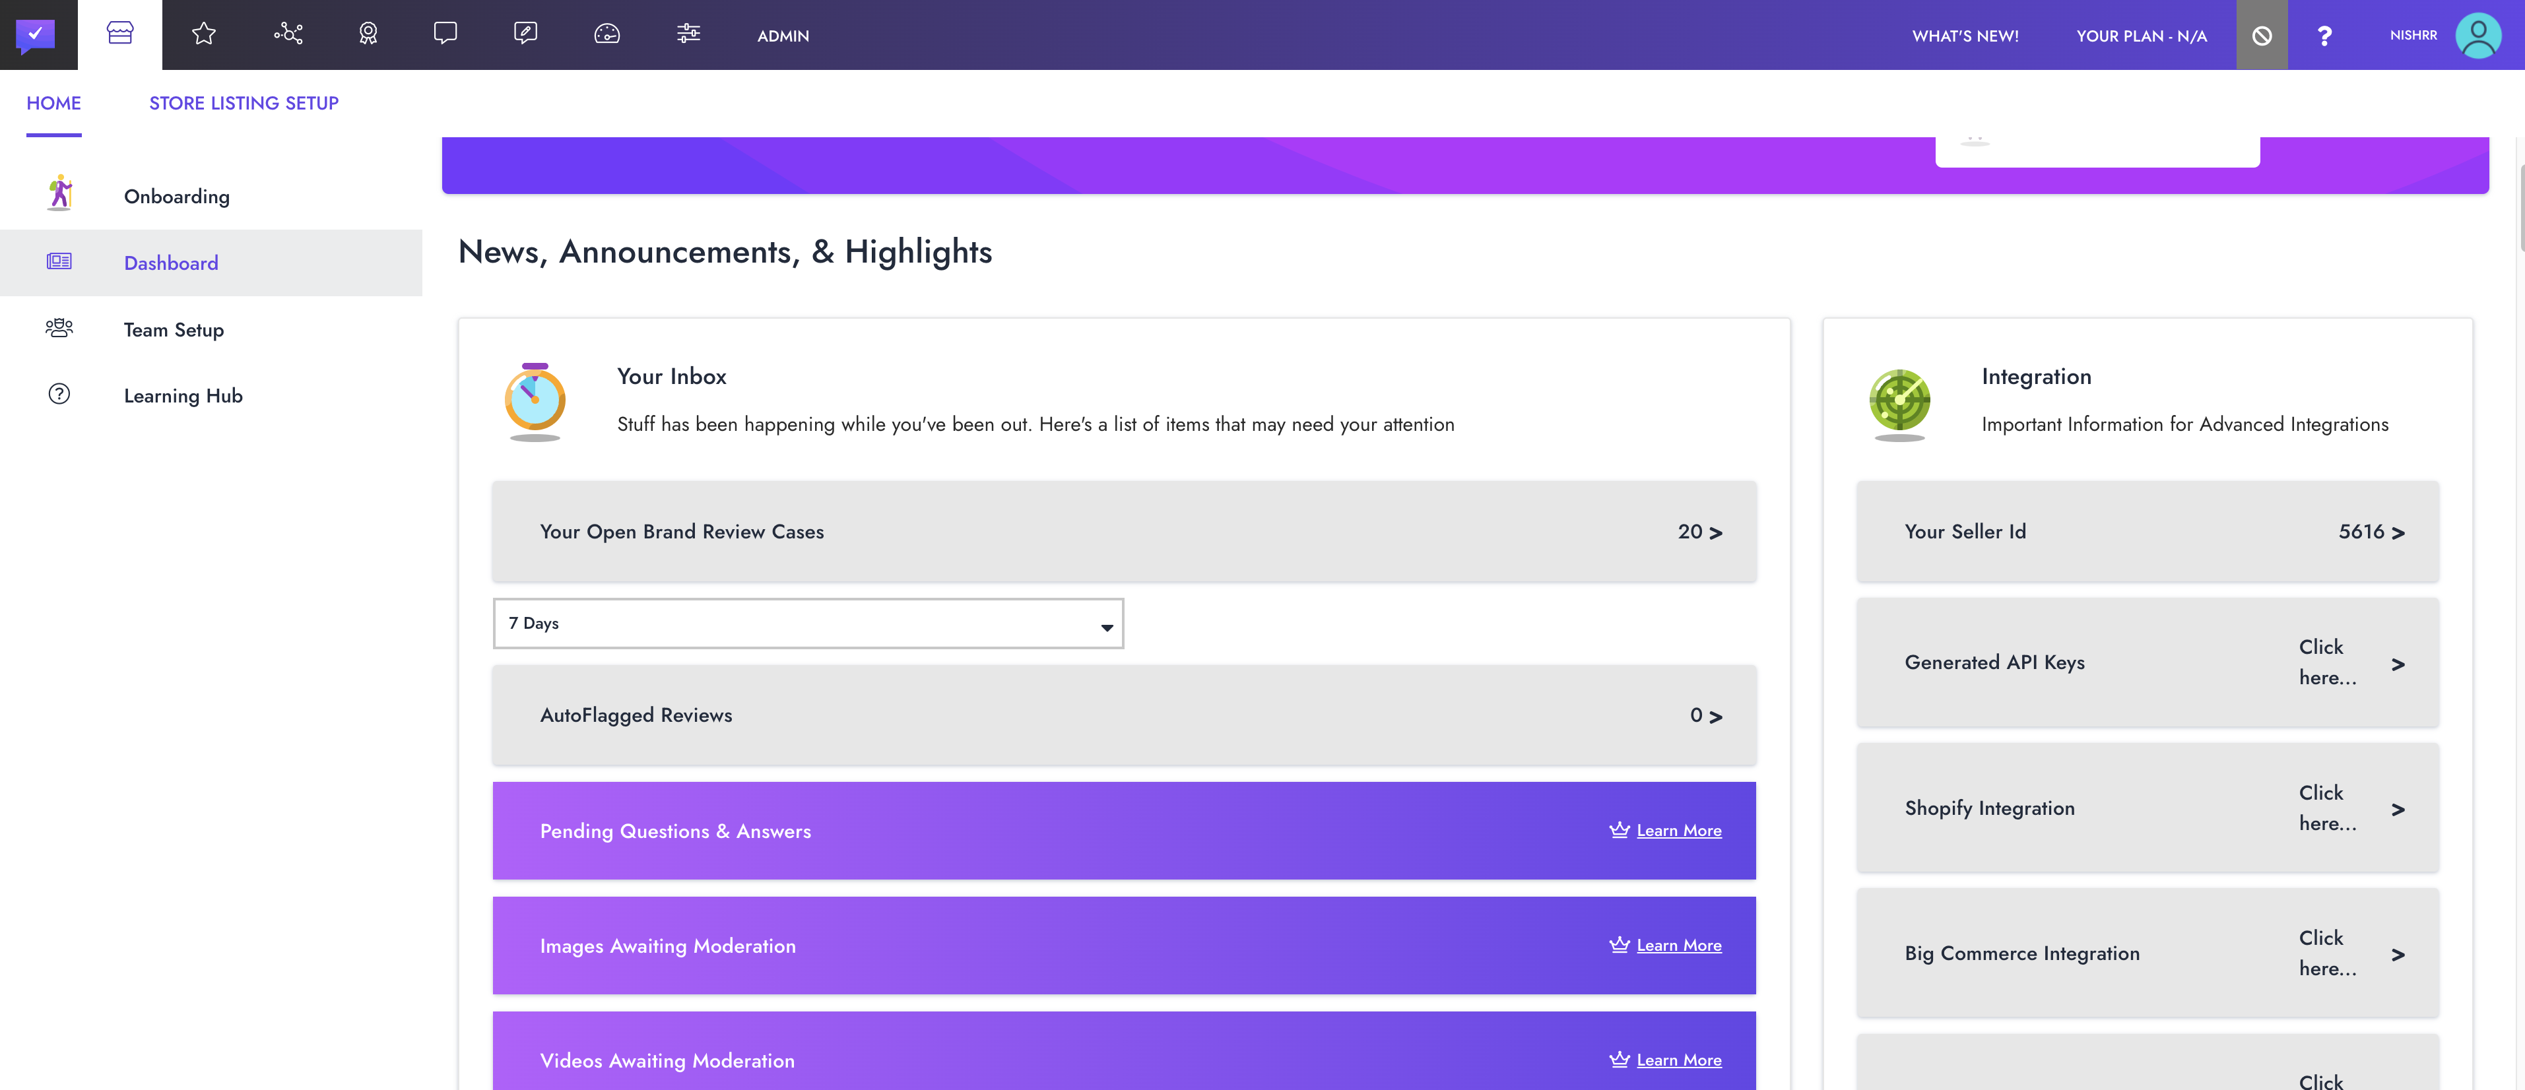Open Learn More for Images Awaiting Moderation
Image resolution: width=2525 pixels, height=1090 pixels.
click(x=1678, y=945)
